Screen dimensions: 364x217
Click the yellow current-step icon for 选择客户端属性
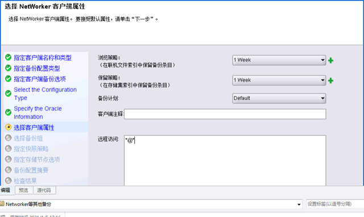8,127
